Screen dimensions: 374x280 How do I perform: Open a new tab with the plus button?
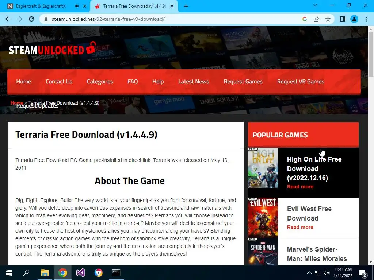[x=186, y=7]
